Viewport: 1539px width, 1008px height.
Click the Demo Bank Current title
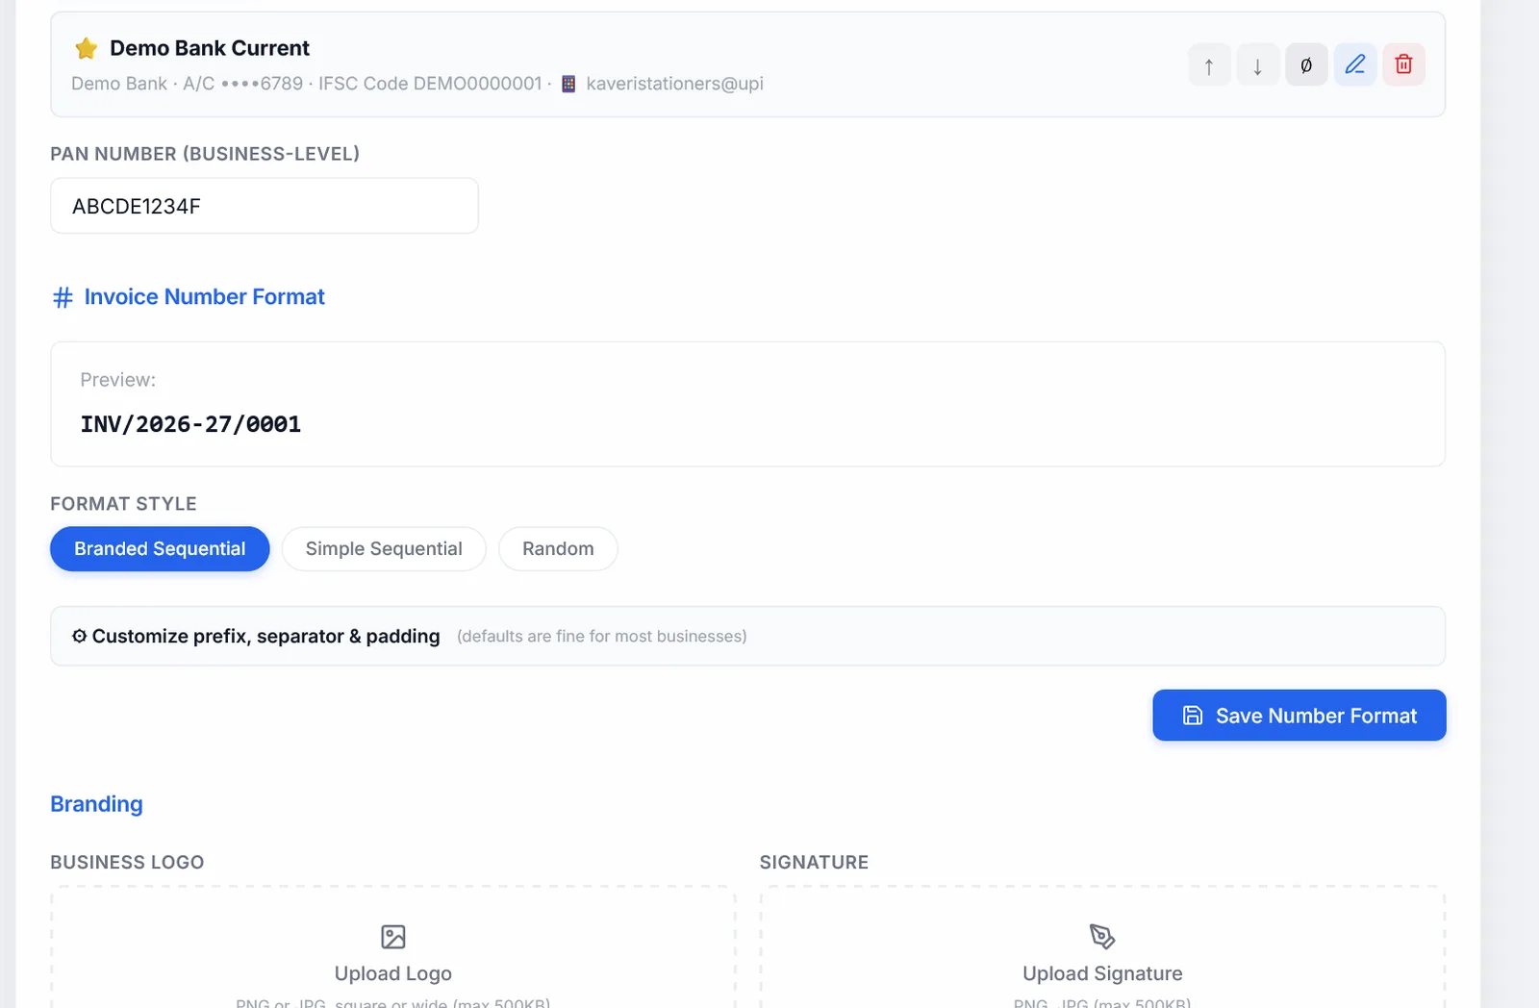(x=210, y=48)
